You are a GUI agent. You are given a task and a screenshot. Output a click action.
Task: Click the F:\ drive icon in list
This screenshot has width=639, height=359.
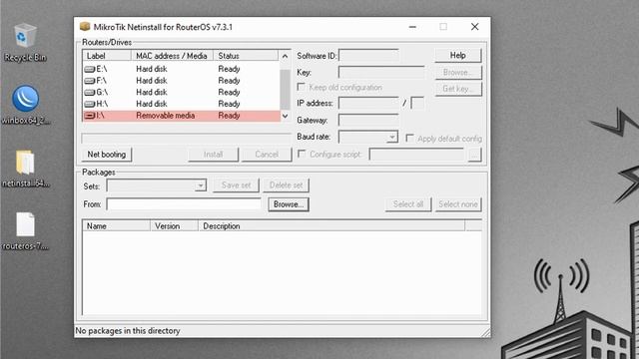[90, 81]
